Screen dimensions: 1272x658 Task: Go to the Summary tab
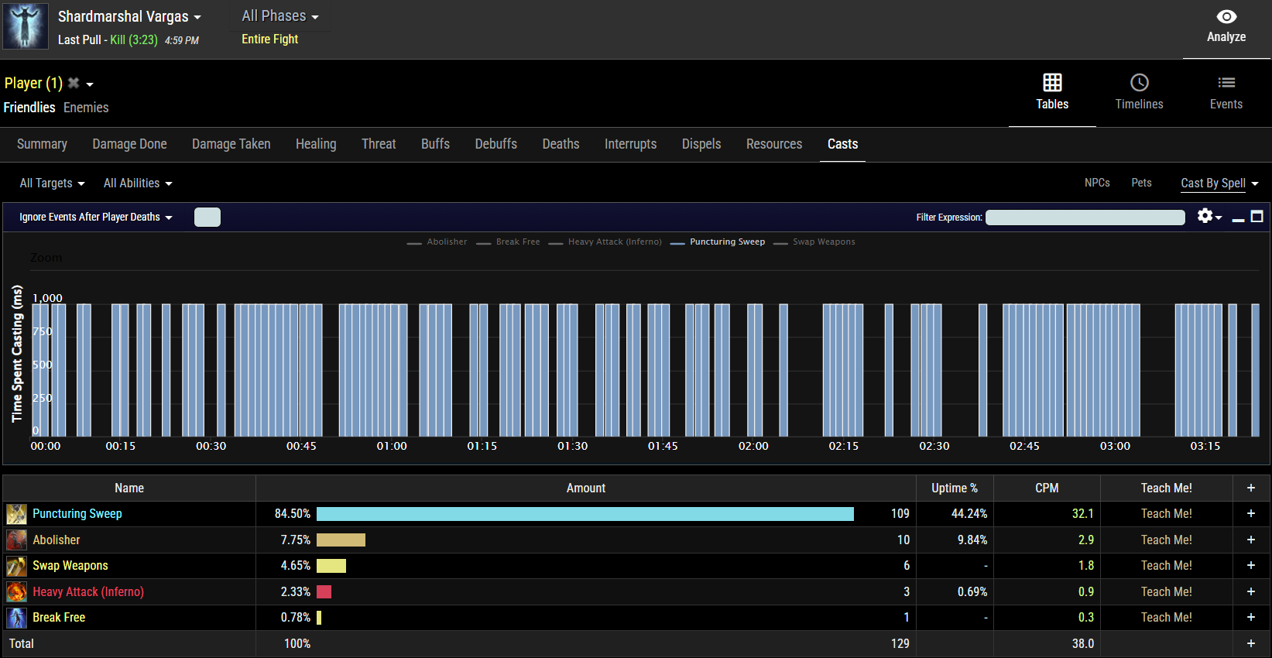(x=42, y=144)
